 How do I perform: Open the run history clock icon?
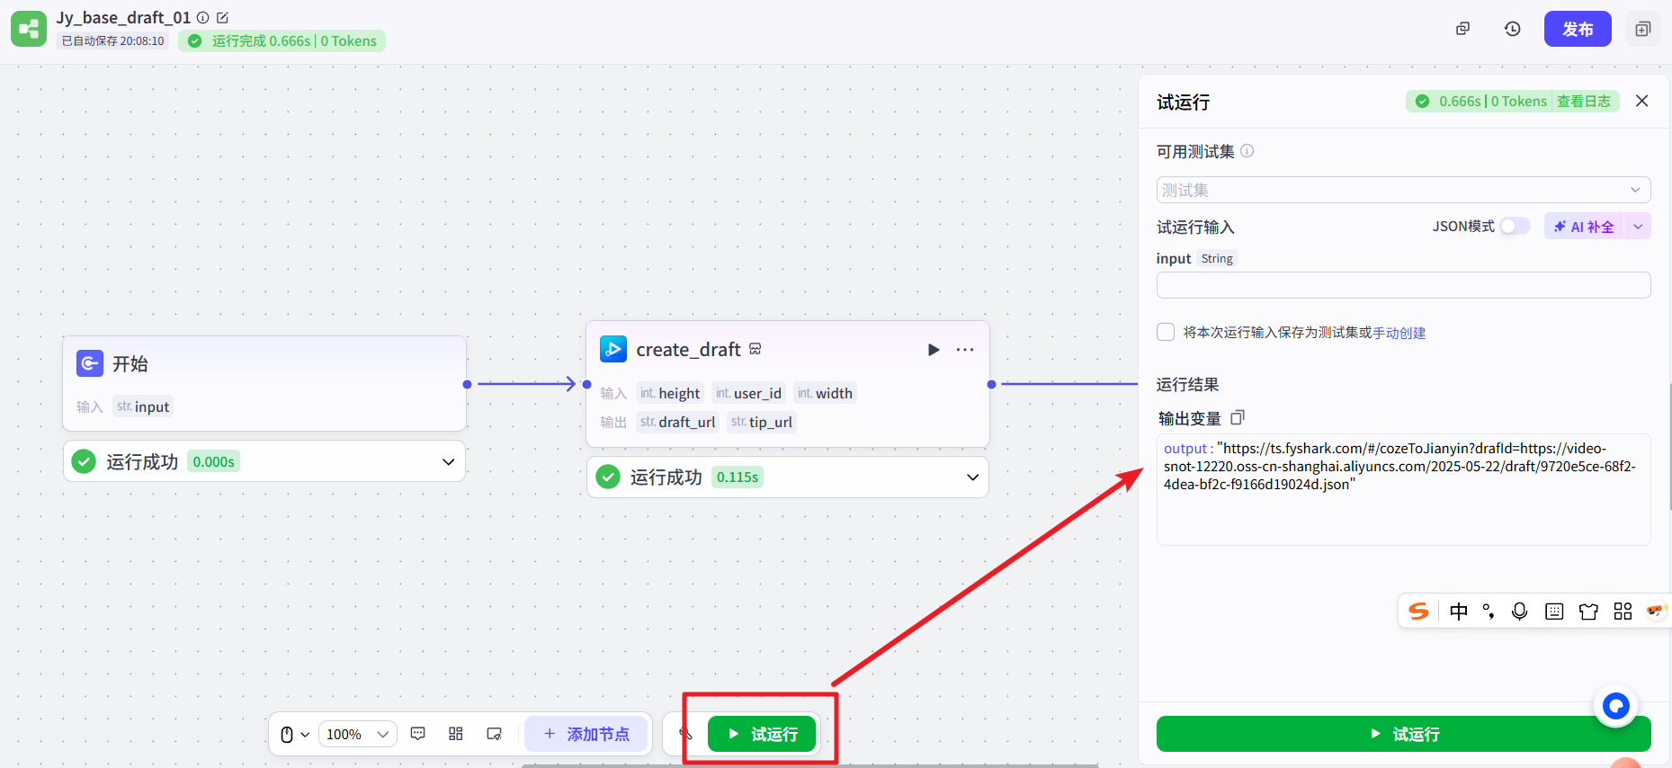click(1513, 29)
